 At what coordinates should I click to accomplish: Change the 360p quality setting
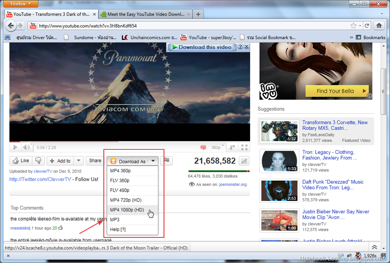pyautogui.click(x=217, y=148)
